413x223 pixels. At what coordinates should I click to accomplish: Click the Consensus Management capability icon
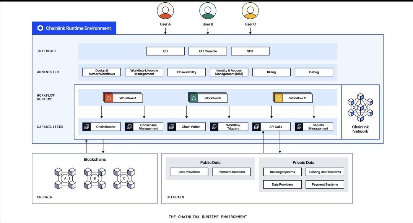pos(129,127)
